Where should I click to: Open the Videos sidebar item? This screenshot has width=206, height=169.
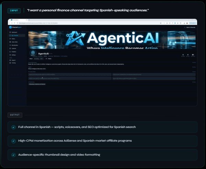(12, 39)
